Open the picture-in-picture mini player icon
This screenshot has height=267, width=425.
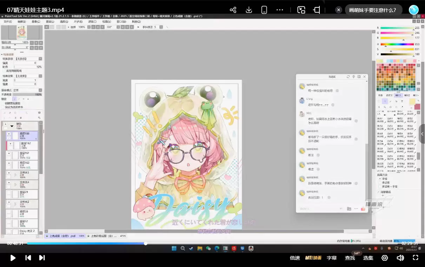(301, 10)
